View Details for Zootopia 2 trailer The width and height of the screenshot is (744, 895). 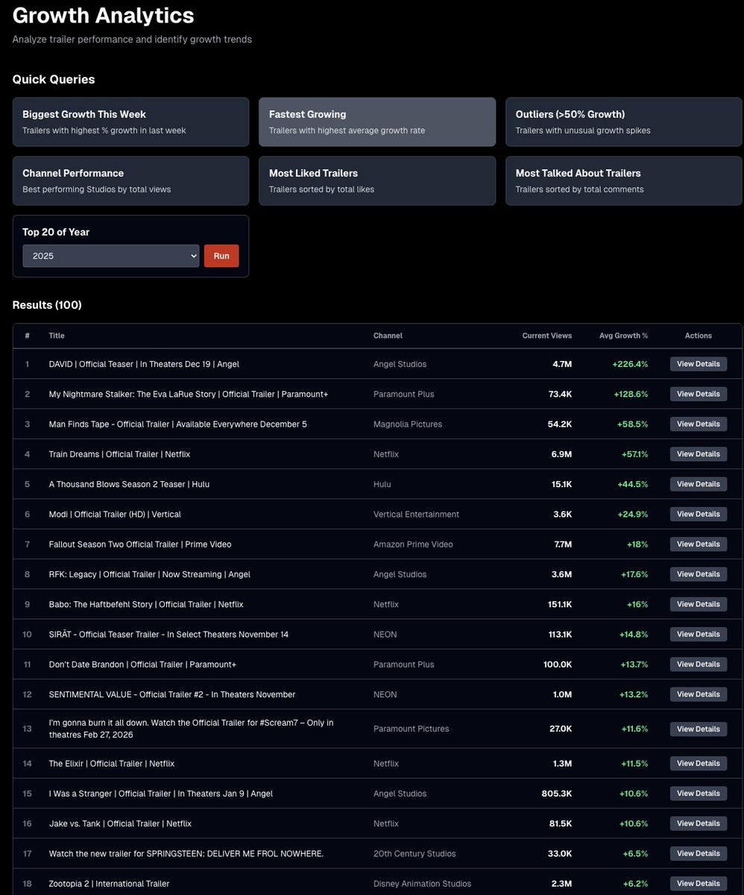click(699, 884)
